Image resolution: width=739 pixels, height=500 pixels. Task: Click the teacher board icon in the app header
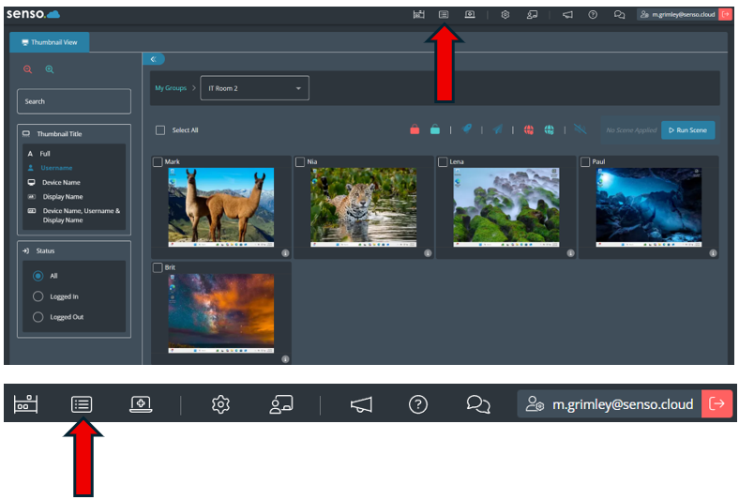[x=532, y=15]
